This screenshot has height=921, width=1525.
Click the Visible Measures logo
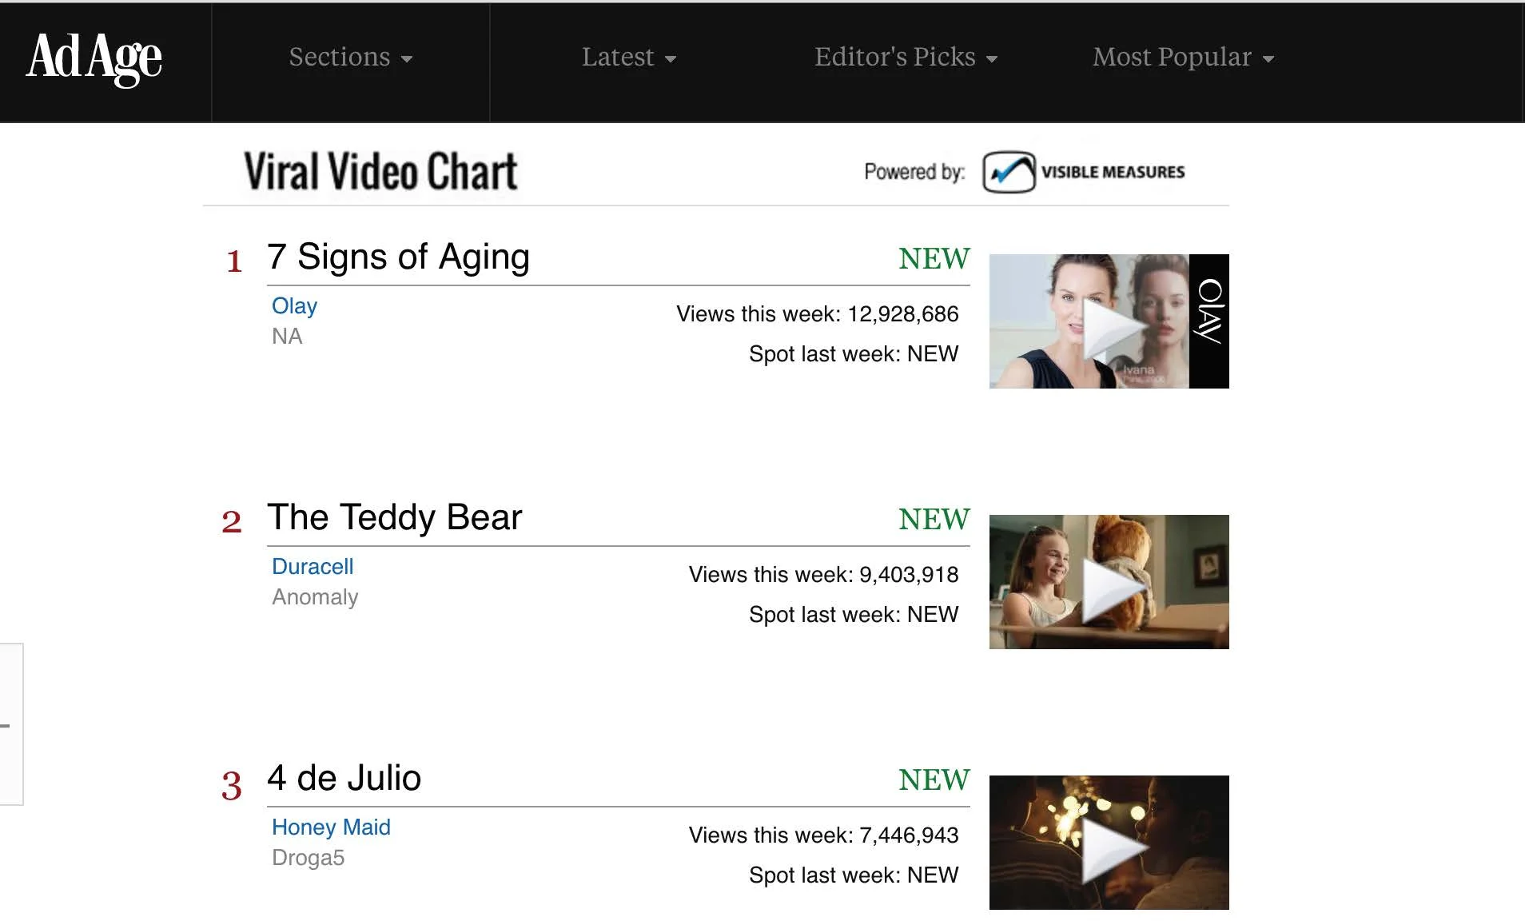[1084, 172]
